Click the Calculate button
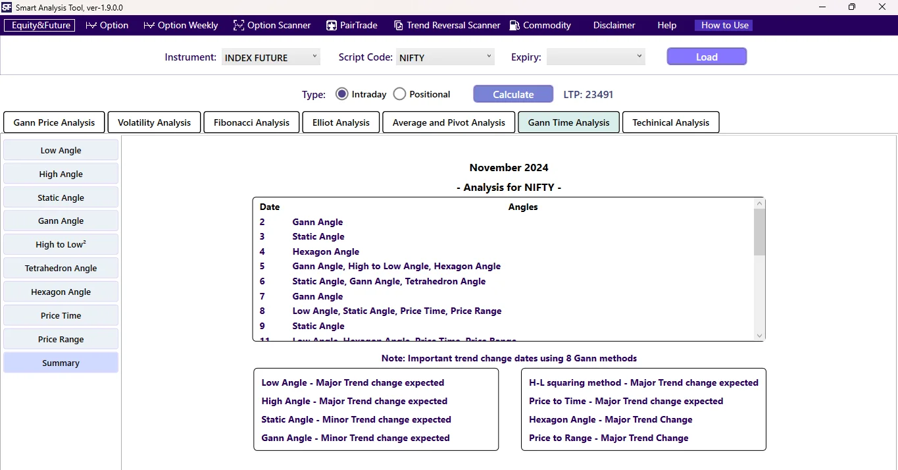The width and height of the screenshot is (898, 470). [512, 93]
